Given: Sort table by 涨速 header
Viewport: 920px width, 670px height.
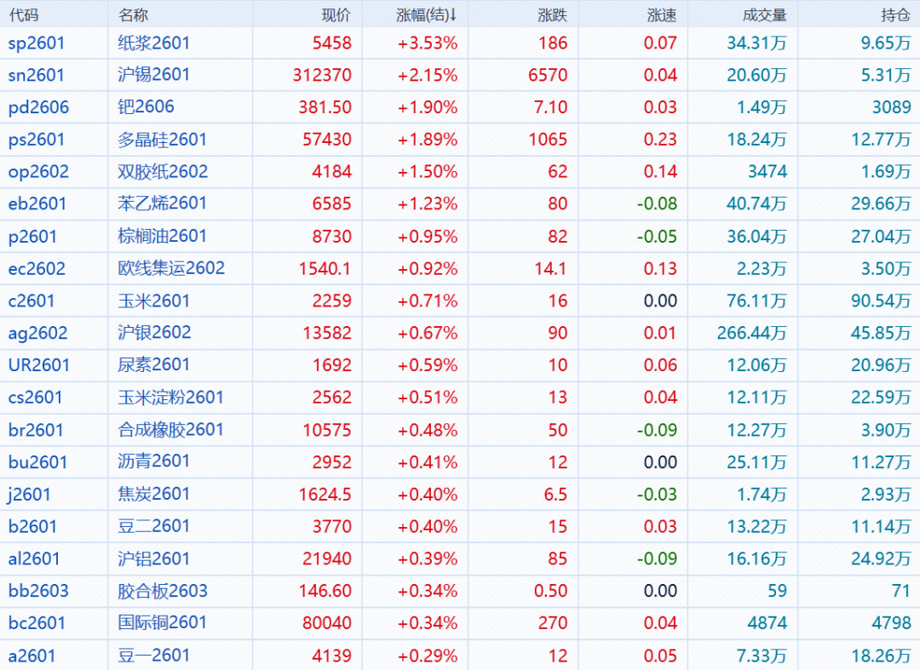Looking at the screenshot, I should [x=662, y=14].
